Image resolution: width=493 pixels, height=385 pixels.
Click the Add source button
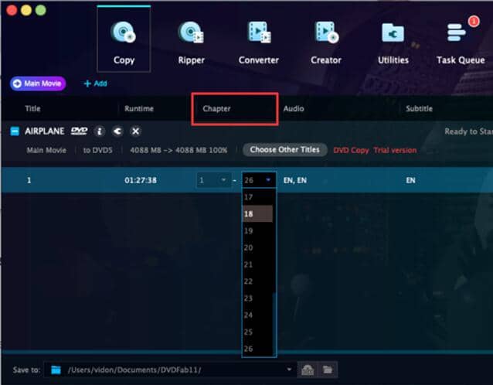pyautogui.click(x=95, y=83)
